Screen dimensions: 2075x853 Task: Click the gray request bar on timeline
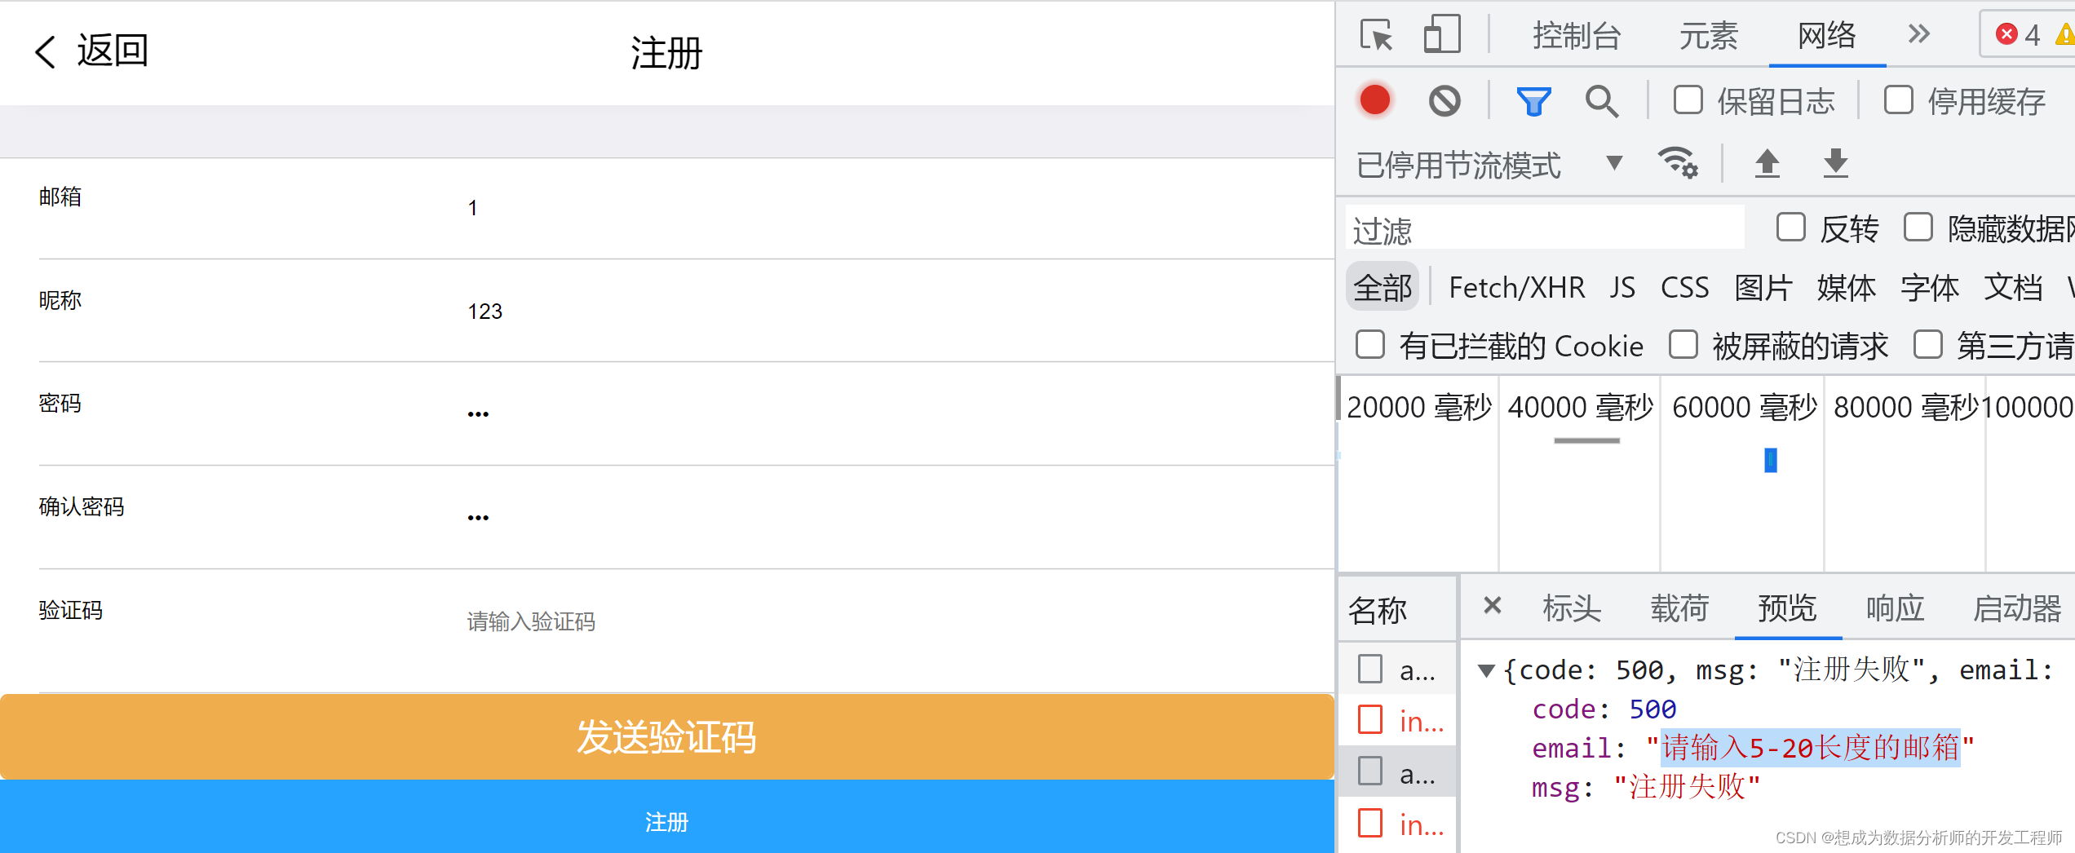tap(1587, 440)
